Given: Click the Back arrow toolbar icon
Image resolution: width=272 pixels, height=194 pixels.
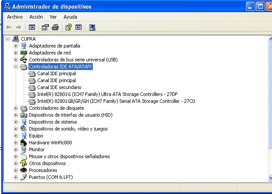Looking at the screenshot, I should pyautogui.click(x=9, y=27).
